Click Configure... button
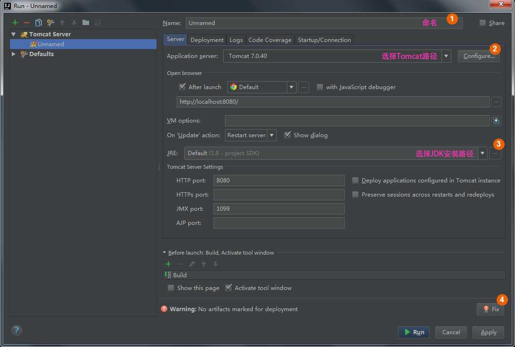This screenshot has width=515, height=347. [x=479, y=56]
